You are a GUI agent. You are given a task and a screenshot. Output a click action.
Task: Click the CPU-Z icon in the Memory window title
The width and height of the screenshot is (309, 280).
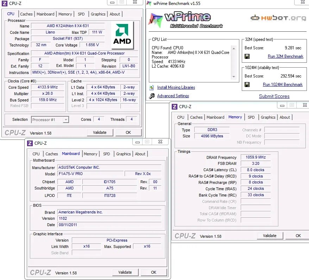click(175, 107)
